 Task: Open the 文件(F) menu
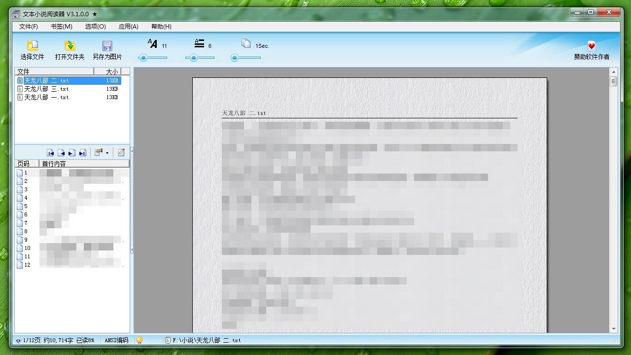tap(28, 27)
